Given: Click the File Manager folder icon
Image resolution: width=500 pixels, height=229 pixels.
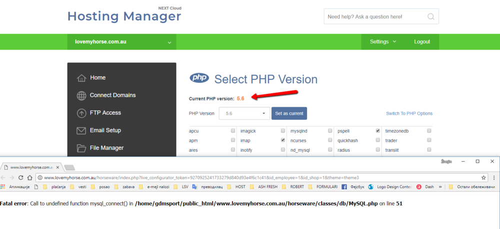Looking at the screenshot, I should pyautogui.click(x=81, y=148).
